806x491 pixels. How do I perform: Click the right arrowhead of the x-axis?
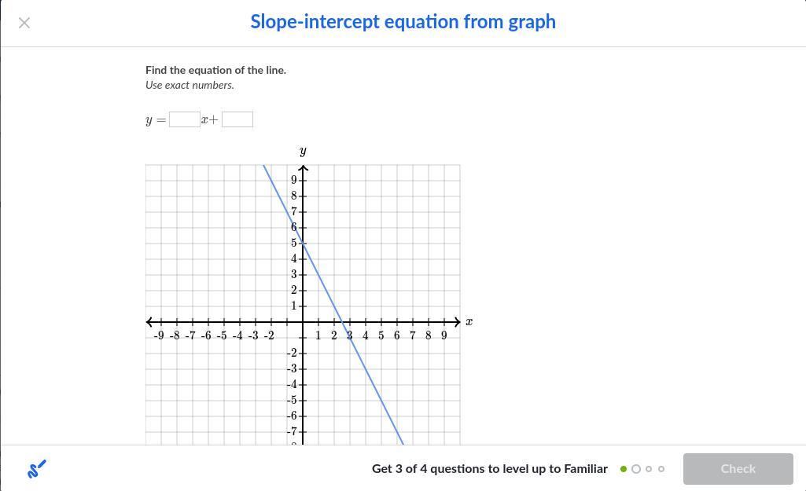click(x=456, y=321)
